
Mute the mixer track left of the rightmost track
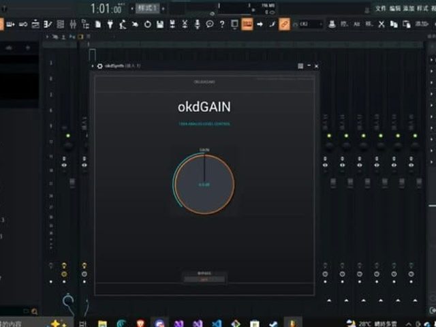398,136
